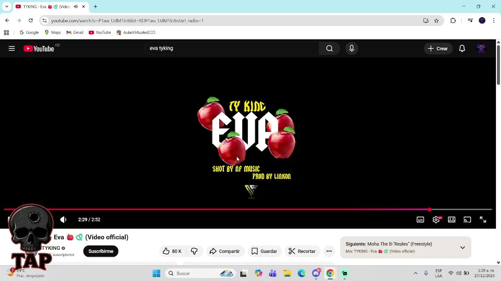501x281 pixels.
Task: Open the player settings gear
Action: pyautogui.click(x=436, y=220)
